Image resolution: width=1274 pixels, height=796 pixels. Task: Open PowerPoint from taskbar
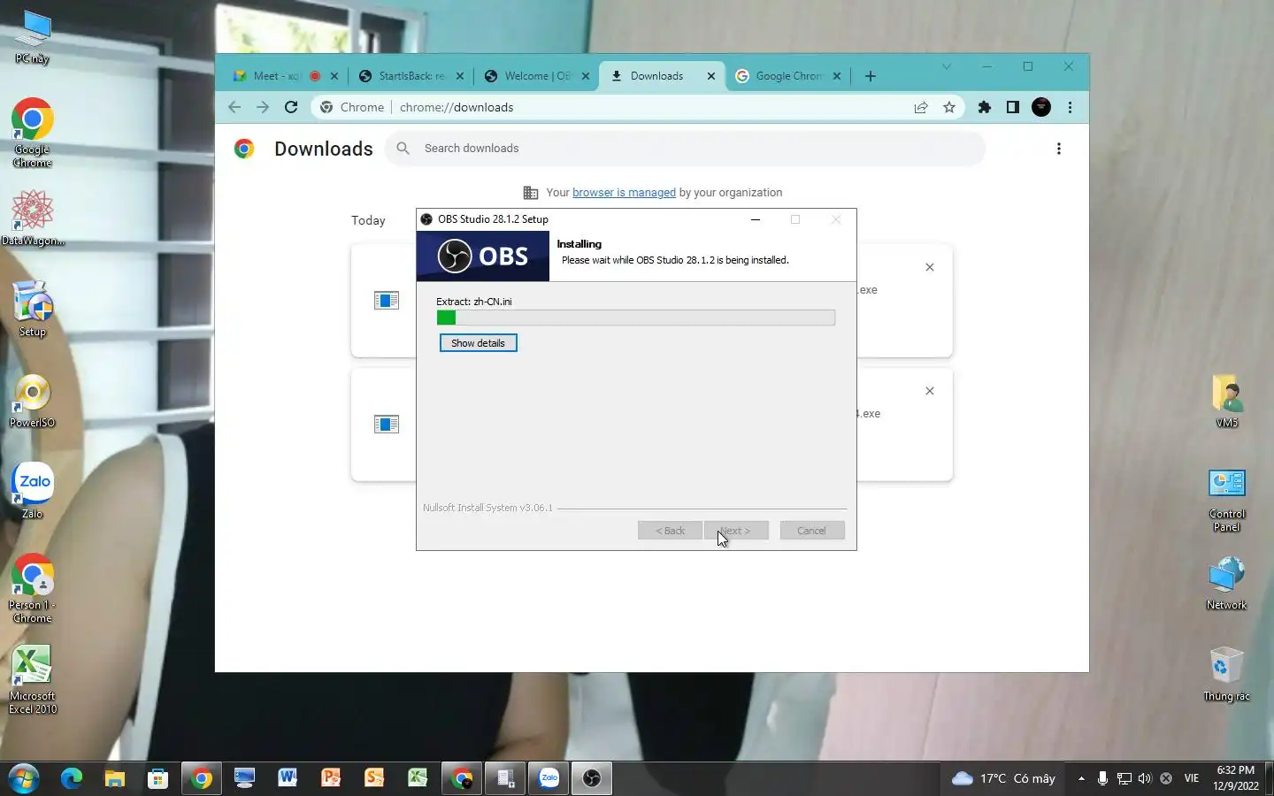pos(331,778)
